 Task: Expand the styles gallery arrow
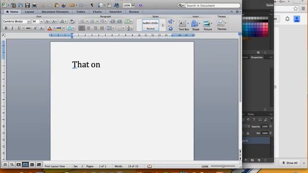coord(163,25)
